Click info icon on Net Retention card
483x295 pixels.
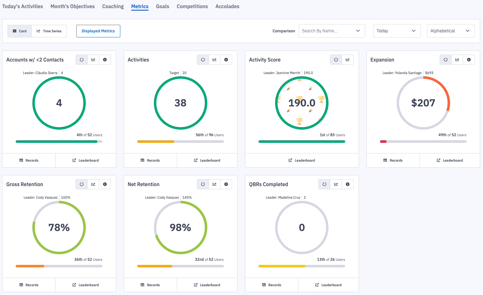point(226,184)
